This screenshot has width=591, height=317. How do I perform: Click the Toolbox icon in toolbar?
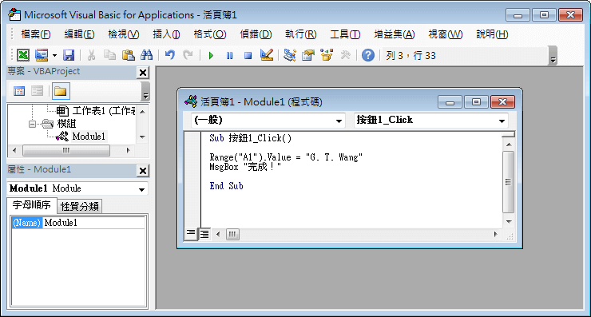tap(345, 55)
